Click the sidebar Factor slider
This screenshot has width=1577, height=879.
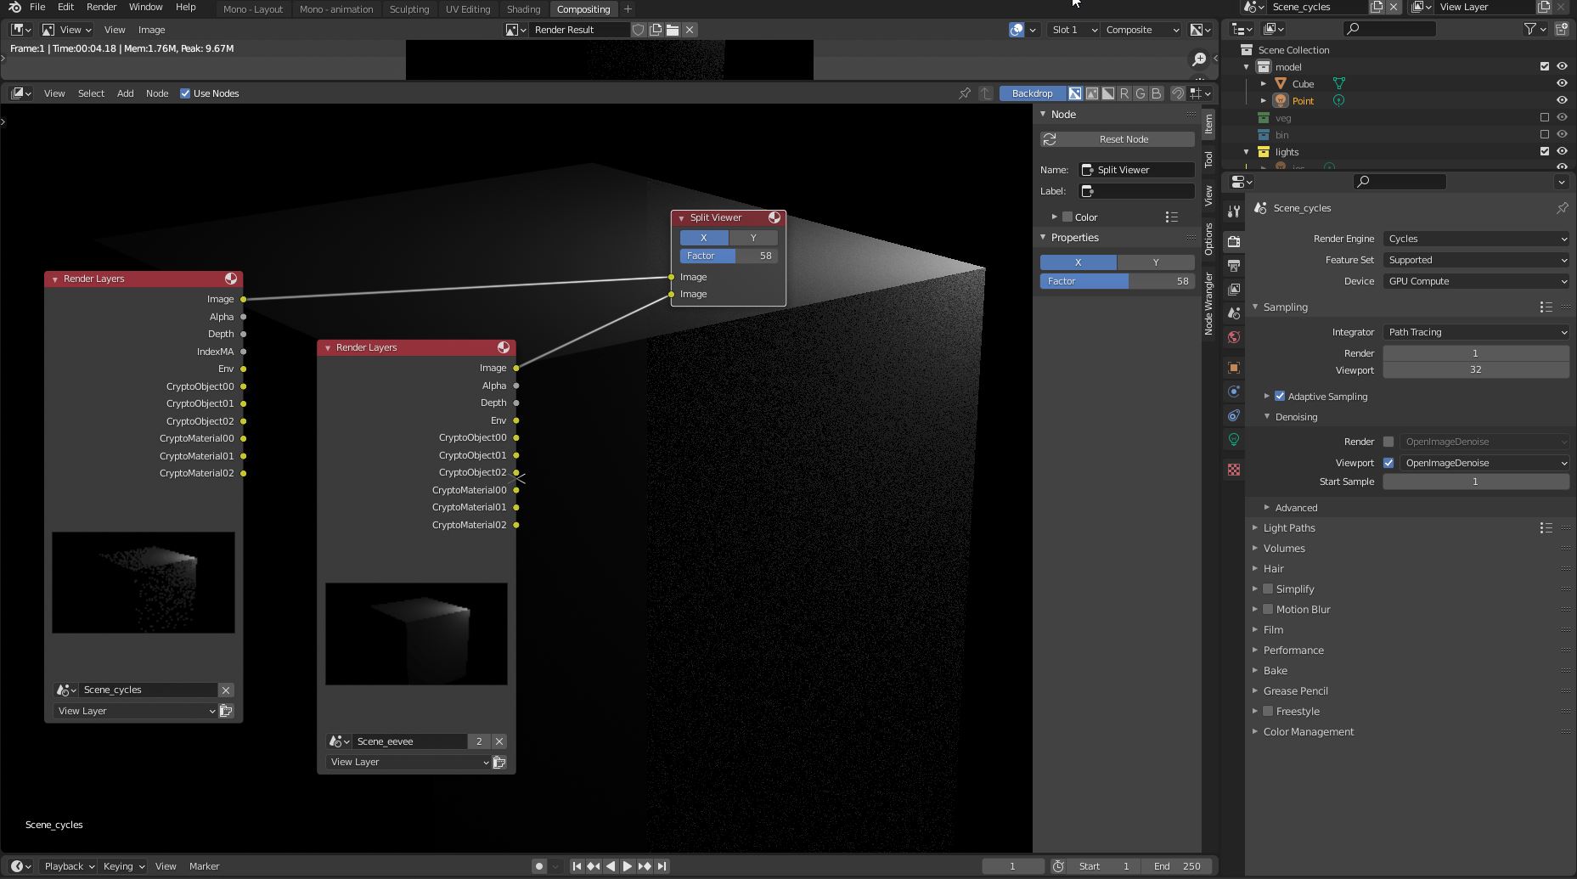pos(1118,281)
